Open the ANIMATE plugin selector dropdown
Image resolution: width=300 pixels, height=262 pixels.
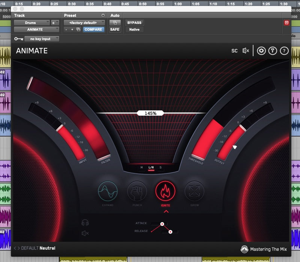36,30
